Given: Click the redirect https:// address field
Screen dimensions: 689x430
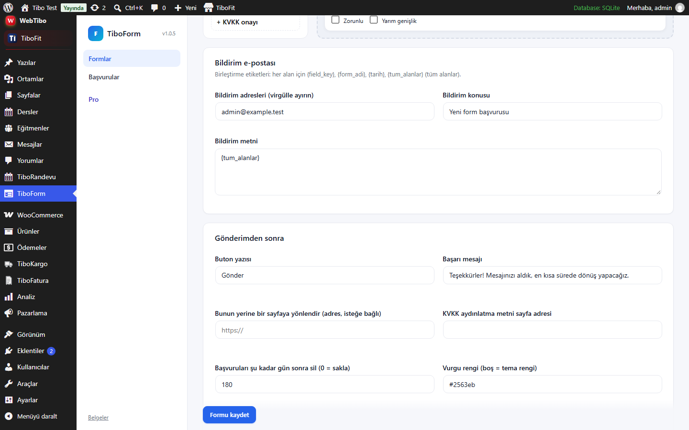Looking at the screenshot, I should (x=324, y=330).
